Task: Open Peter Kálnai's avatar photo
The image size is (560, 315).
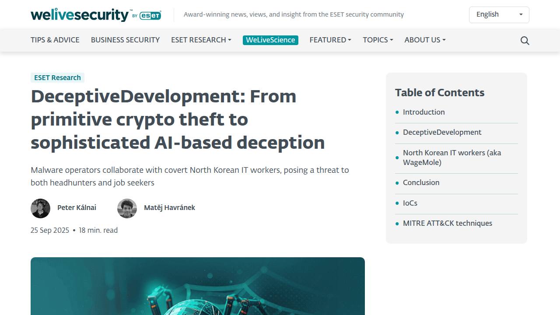Action: [40, 208]
